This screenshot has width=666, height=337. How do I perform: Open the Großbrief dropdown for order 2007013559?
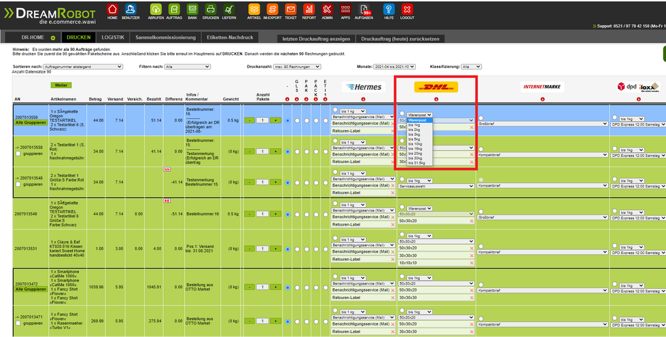click(542, 124)
